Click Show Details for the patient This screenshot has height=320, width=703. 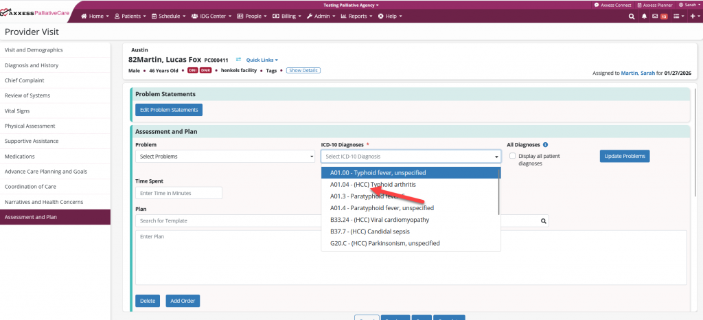coord(303,70)
